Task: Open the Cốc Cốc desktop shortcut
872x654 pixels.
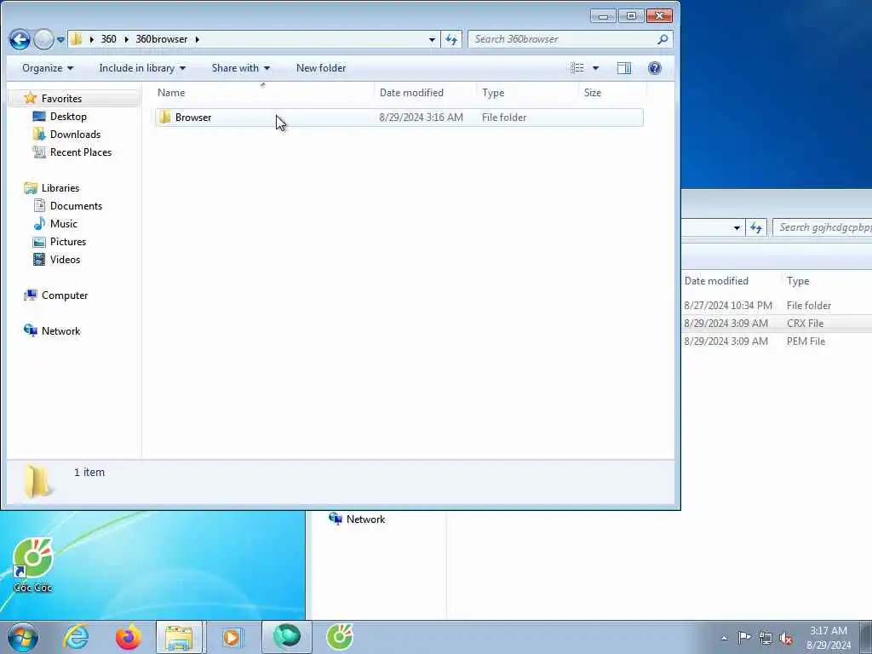Action: coord(33,565)
